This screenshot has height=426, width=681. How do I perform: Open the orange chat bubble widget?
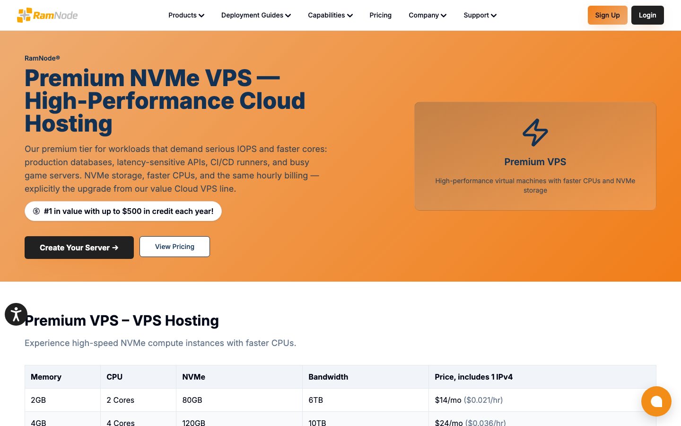656,401
